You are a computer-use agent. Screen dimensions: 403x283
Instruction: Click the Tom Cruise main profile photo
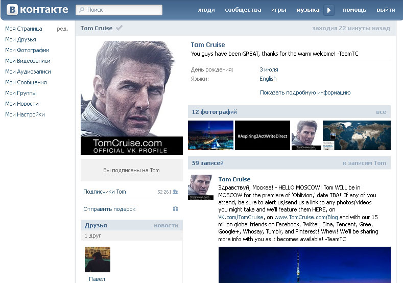coord(131,97)
